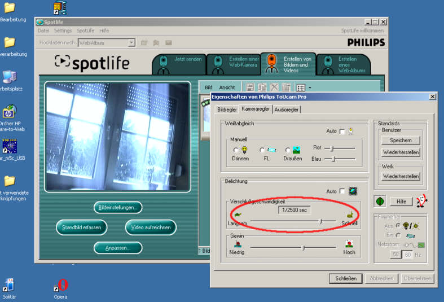
Task: Select the Draußen white balance radio button
Action: point(288,150)
